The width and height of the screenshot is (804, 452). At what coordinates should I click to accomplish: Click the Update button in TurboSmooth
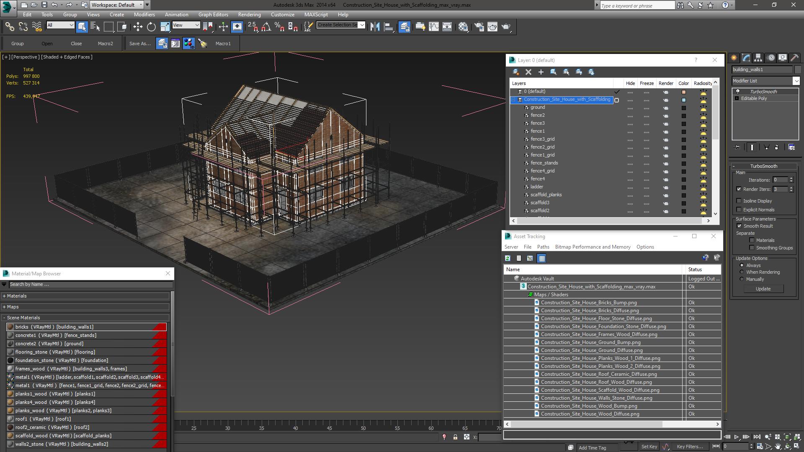point(763,289)
